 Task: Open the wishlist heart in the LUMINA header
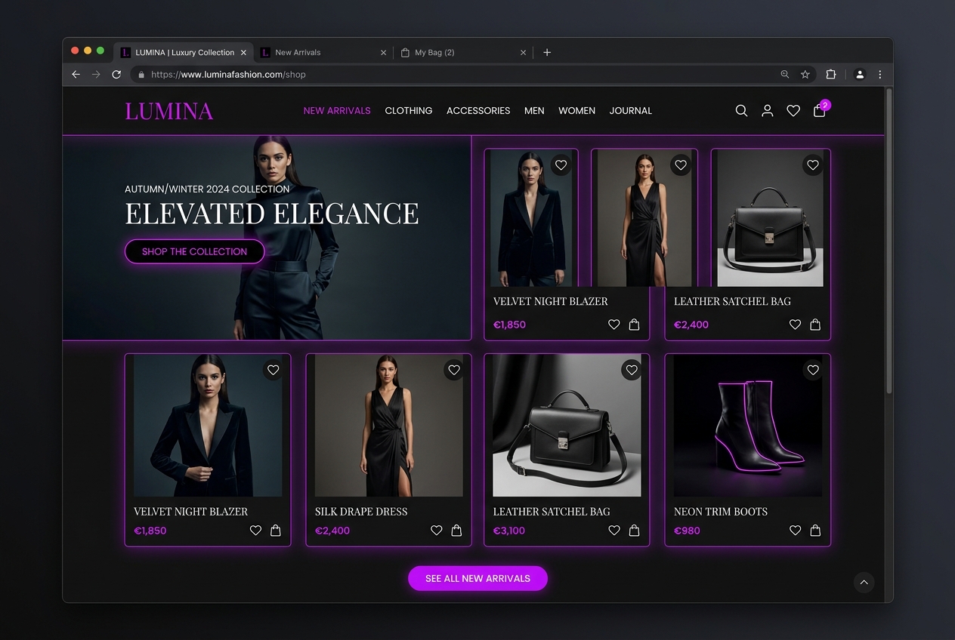[793, 110]
